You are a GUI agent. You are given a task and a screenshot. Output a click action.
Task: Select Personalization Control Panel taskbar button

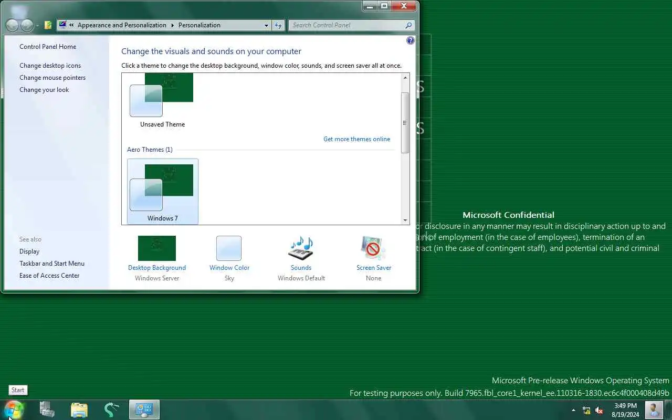[144, 409]
